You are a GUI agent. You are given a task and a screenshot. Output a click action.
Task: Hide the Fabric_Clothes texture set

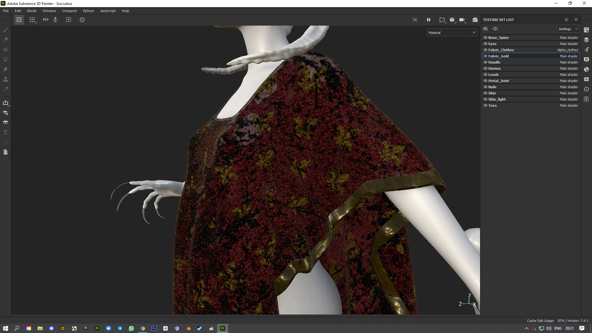[x=485, y=50]
